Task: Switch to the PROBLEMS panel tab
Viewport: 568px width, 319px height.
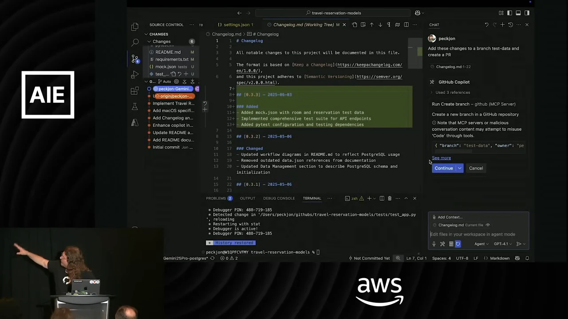Action: pos(219,198)
